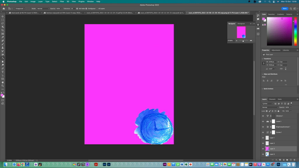Collapse the Transform section in Properties
The width and height of the screenshot is (299, 168).
(x=263, y=59)
